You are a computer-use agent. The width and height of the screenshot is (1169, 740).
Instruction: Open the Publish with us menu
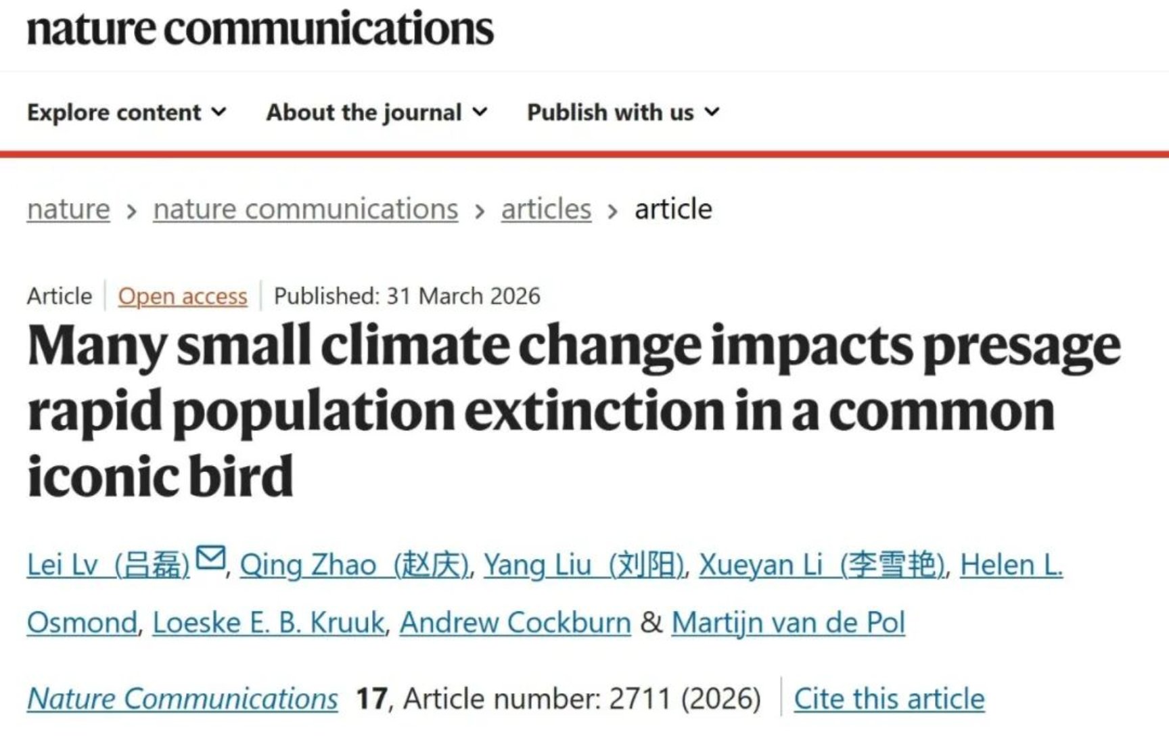pyautogui.click(x=623, y=112)
